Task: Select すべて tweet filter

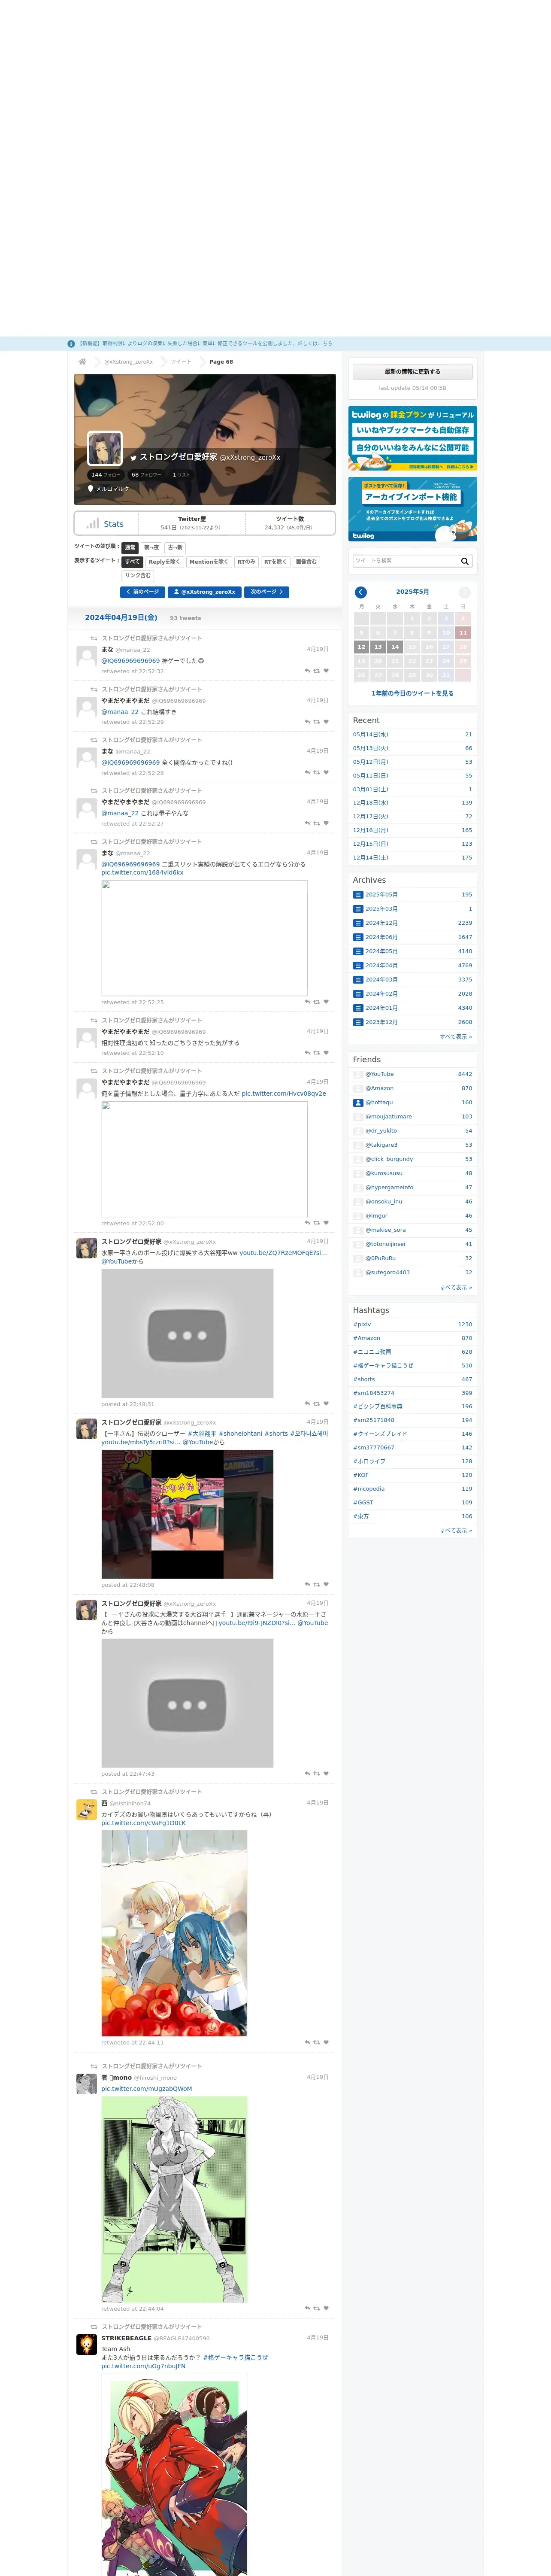Action: [133, 562]
